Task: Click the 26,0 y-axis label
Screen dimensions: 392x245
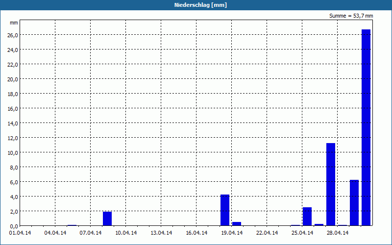Action: 13,35
